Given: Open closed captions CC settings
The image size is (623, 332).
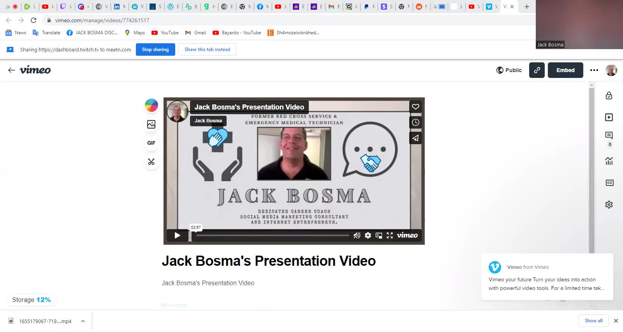Looking at the screenshot, I should 609,183.
